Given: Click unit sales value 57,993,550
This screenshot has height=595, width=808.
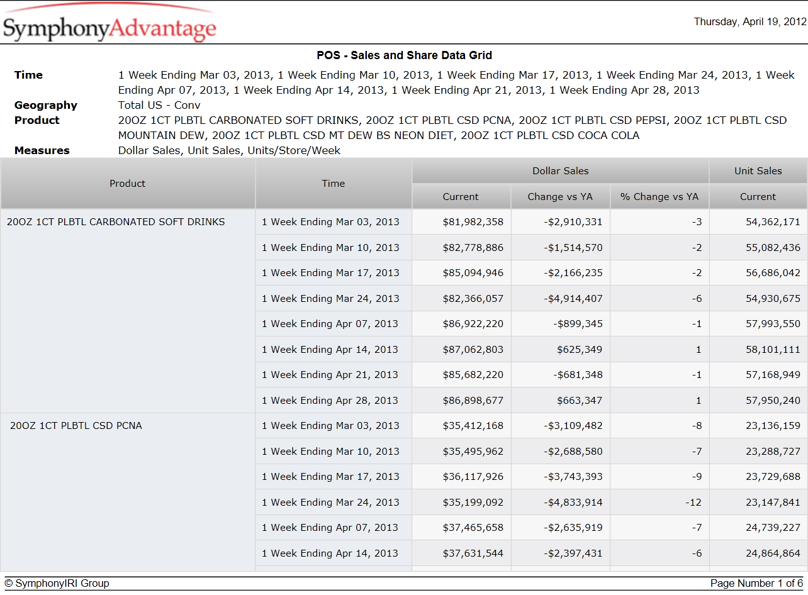Looking at the screenshot, I should pyautogui.click(x=773, y=324).
